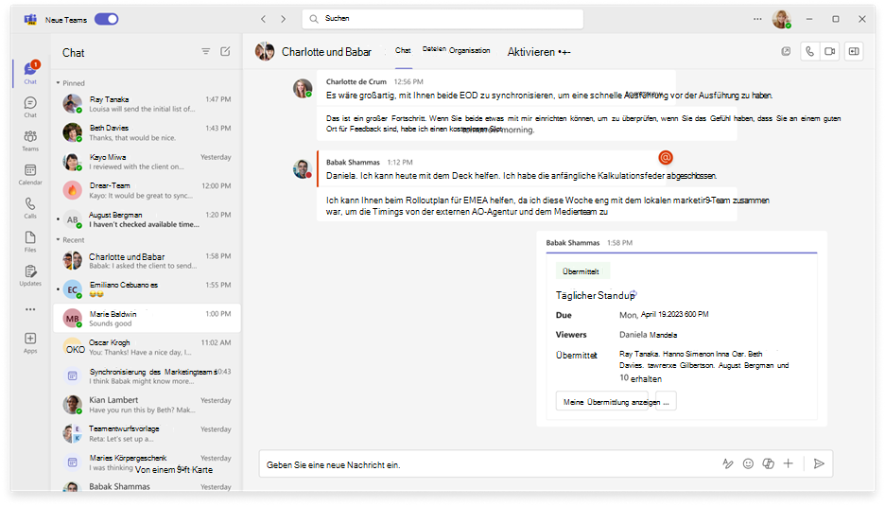The width and height of the screenshot is (885, 506).
Task: Select the Chat tab in conversation header
Action: tap(403, 51)
